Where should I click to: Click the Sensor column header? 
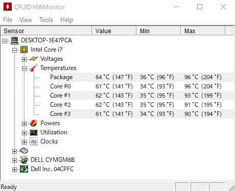point(46,31)
